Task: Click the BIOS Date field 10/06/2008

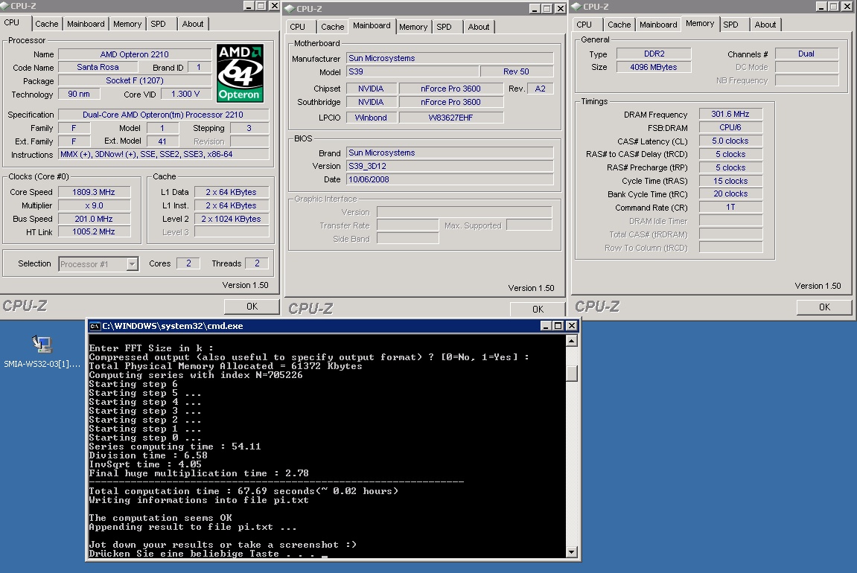Action: (450, 179)
